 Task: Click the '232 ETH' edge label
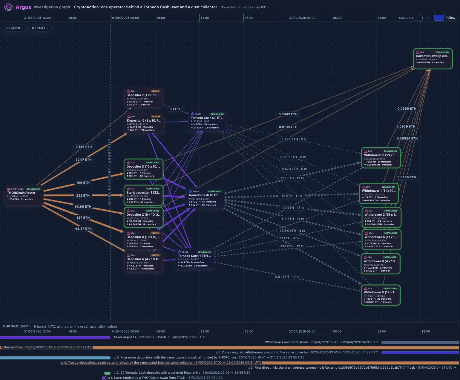(83, 195)
